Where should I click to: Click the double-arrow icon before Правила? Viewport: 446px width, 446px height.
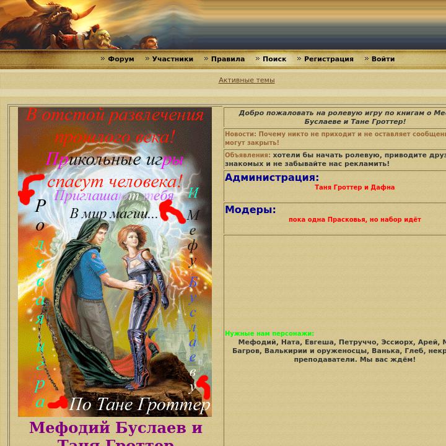[206, 59]
